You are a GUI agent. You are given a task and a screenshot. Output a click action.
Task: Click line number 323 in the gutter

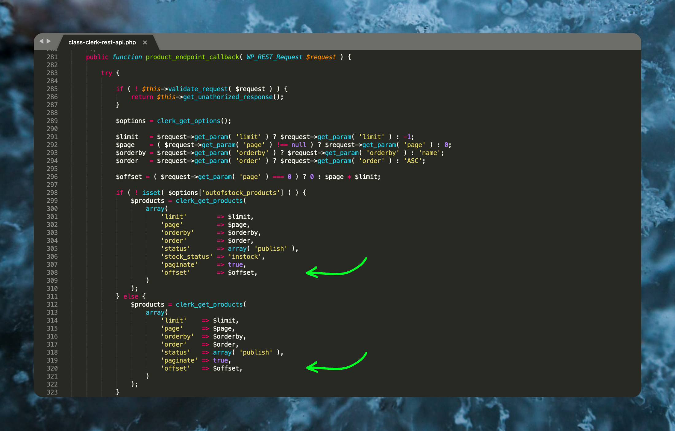pos(52,392)
